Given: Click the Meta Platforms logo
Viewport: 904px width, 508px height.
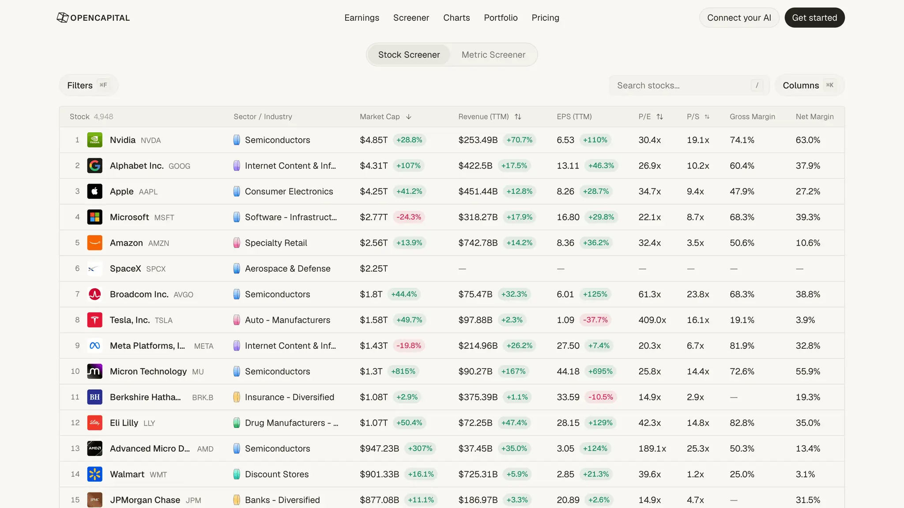Looking at the screenshot, I should pyautogui.click(x=95, y=346).
